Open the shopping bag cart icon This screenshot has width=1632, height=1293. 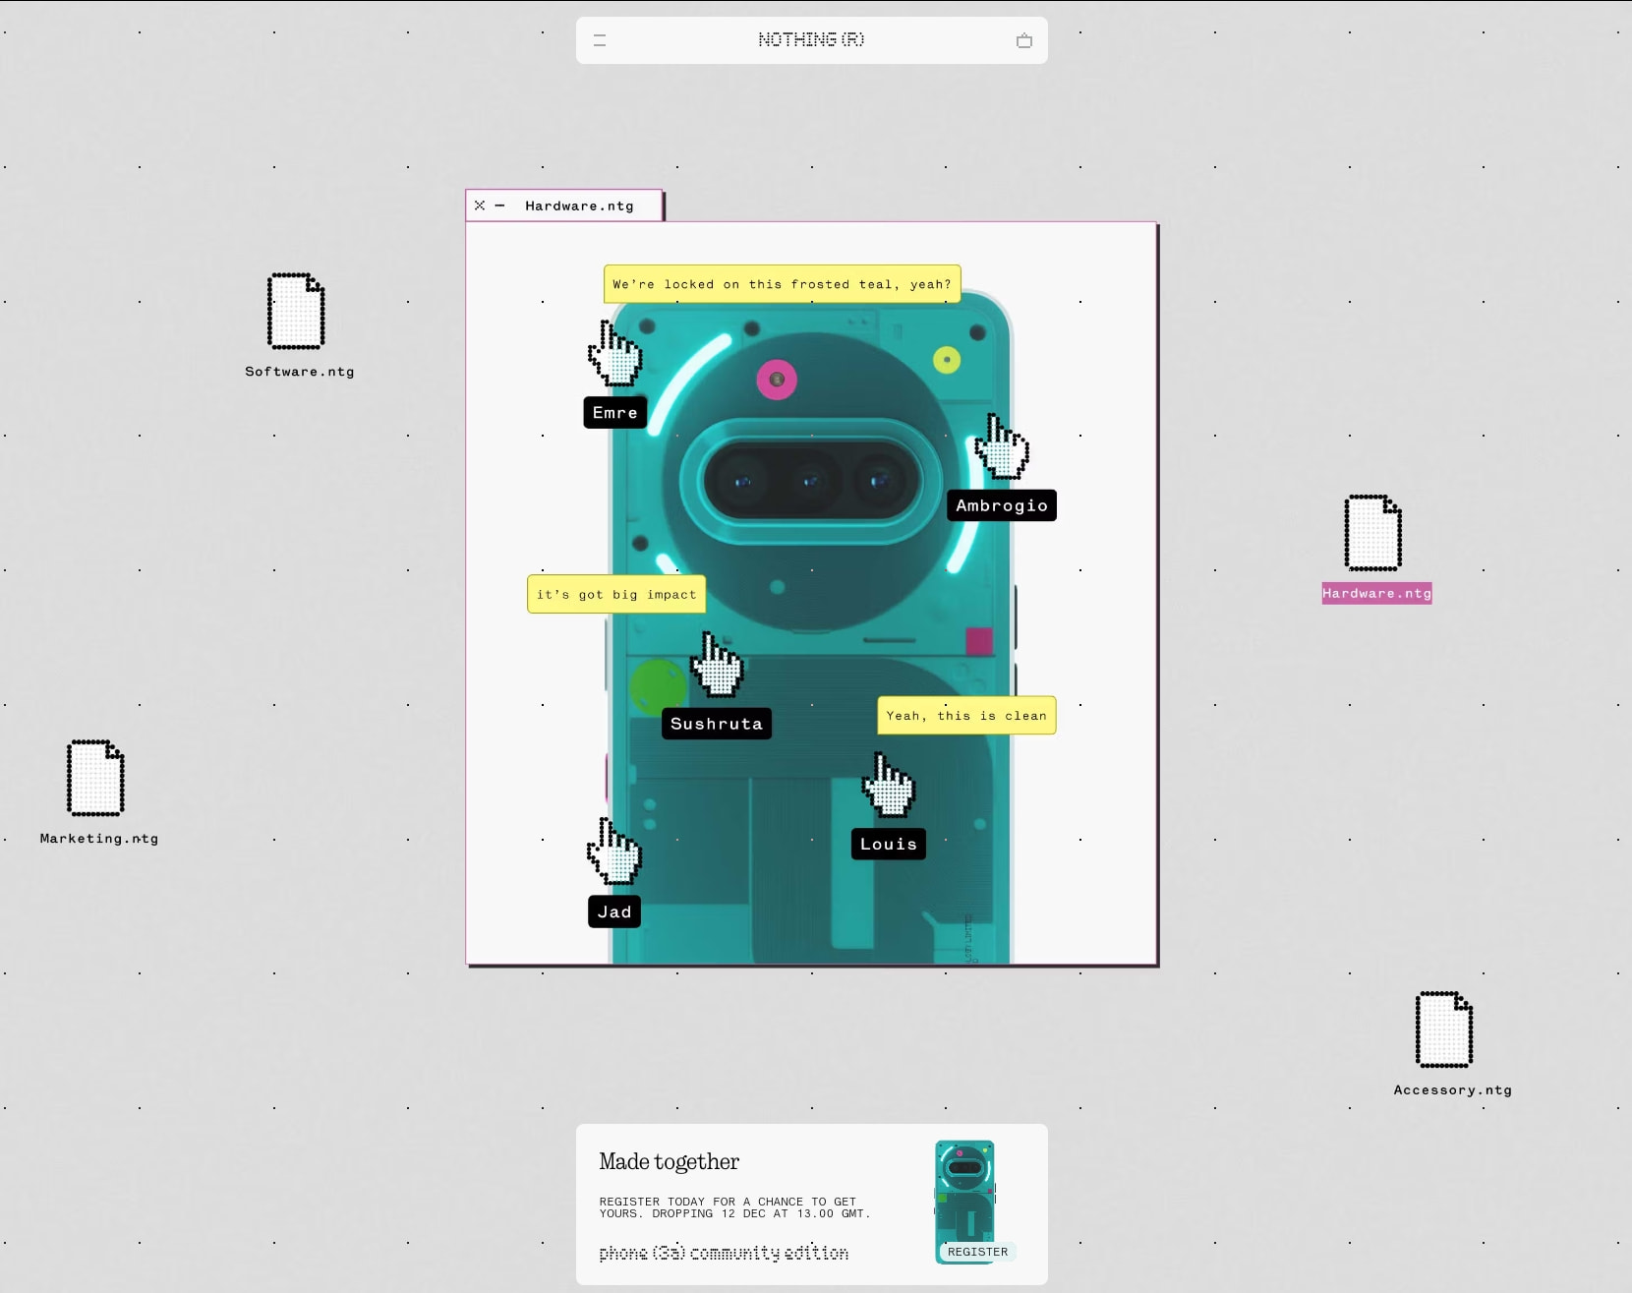point(1024,40)
